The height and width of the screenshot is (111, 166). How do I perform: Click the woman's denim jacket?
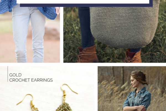(138, 99)
